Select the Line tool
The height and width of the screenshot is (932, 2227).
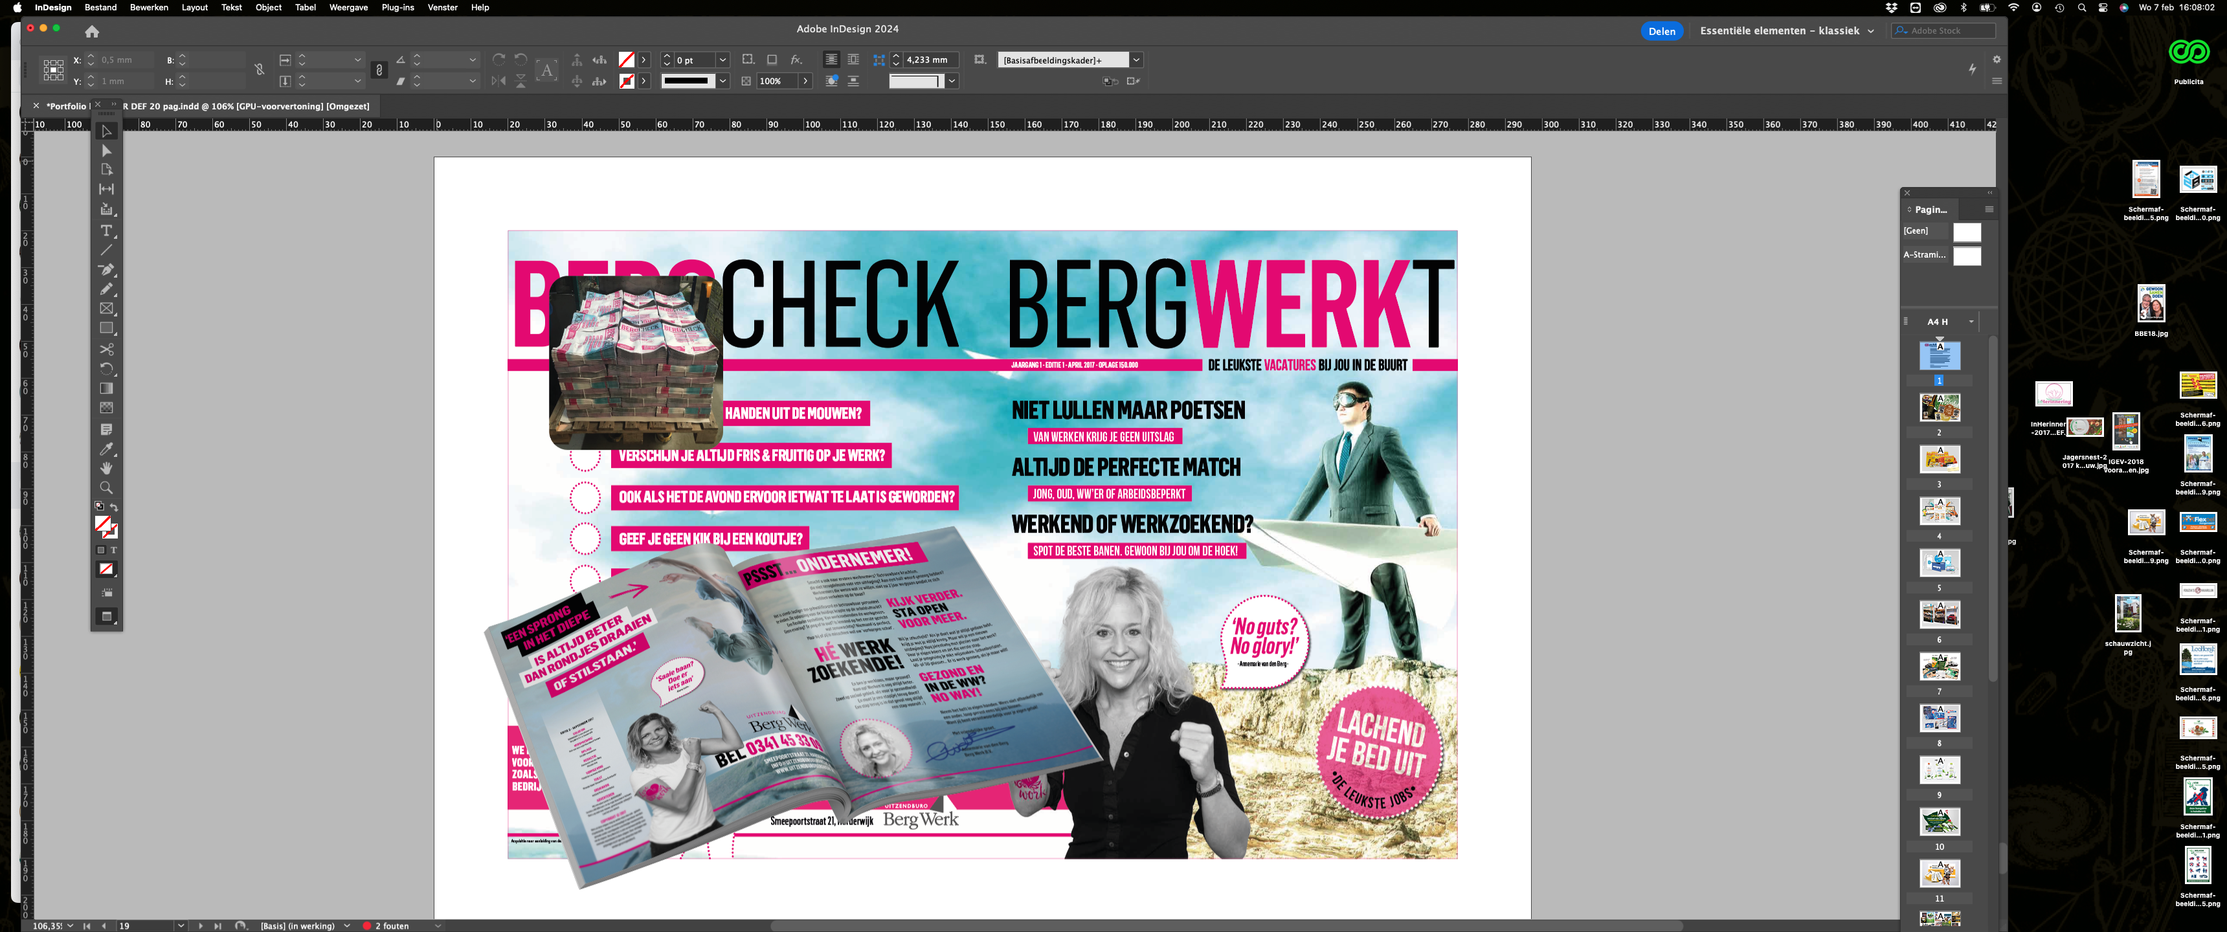click(x=106, y=250)
